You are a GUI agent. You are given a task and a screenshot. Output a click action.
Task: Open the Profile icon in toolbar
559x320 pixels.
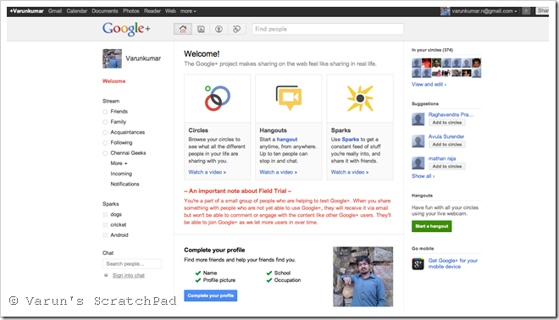click(x=219, y=29)
